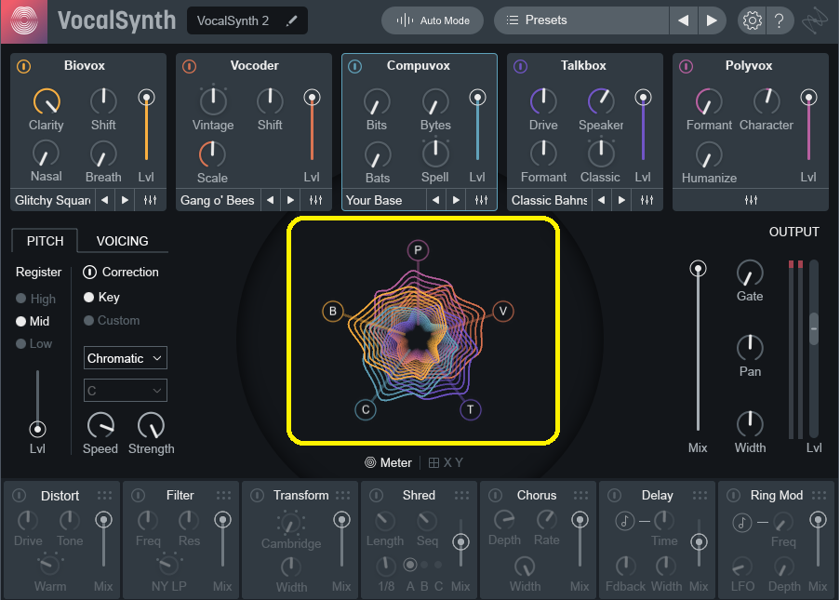The width and height of the screenshot is (840, 600).
Task: Select the previous Vocoder preset arrow
Action: coord(271,200)
